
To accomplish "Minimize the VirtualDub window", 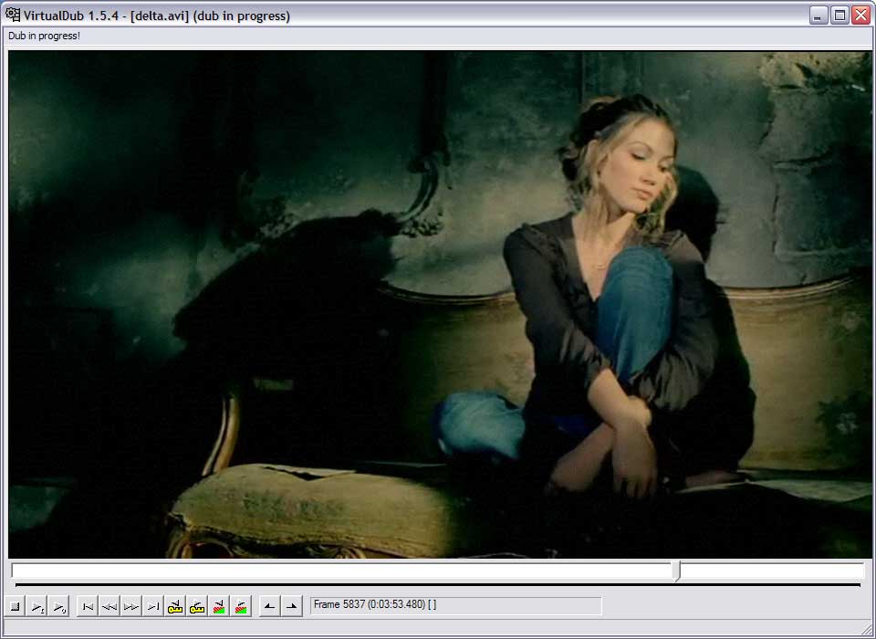I will tap(819, 16).
